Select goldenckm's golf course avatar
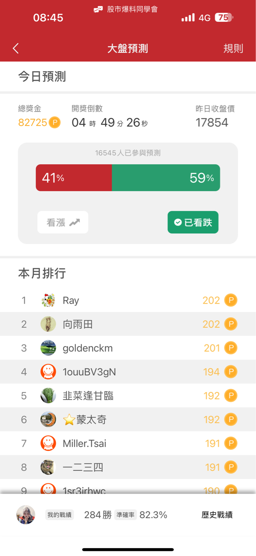 [x=48, y=347]
